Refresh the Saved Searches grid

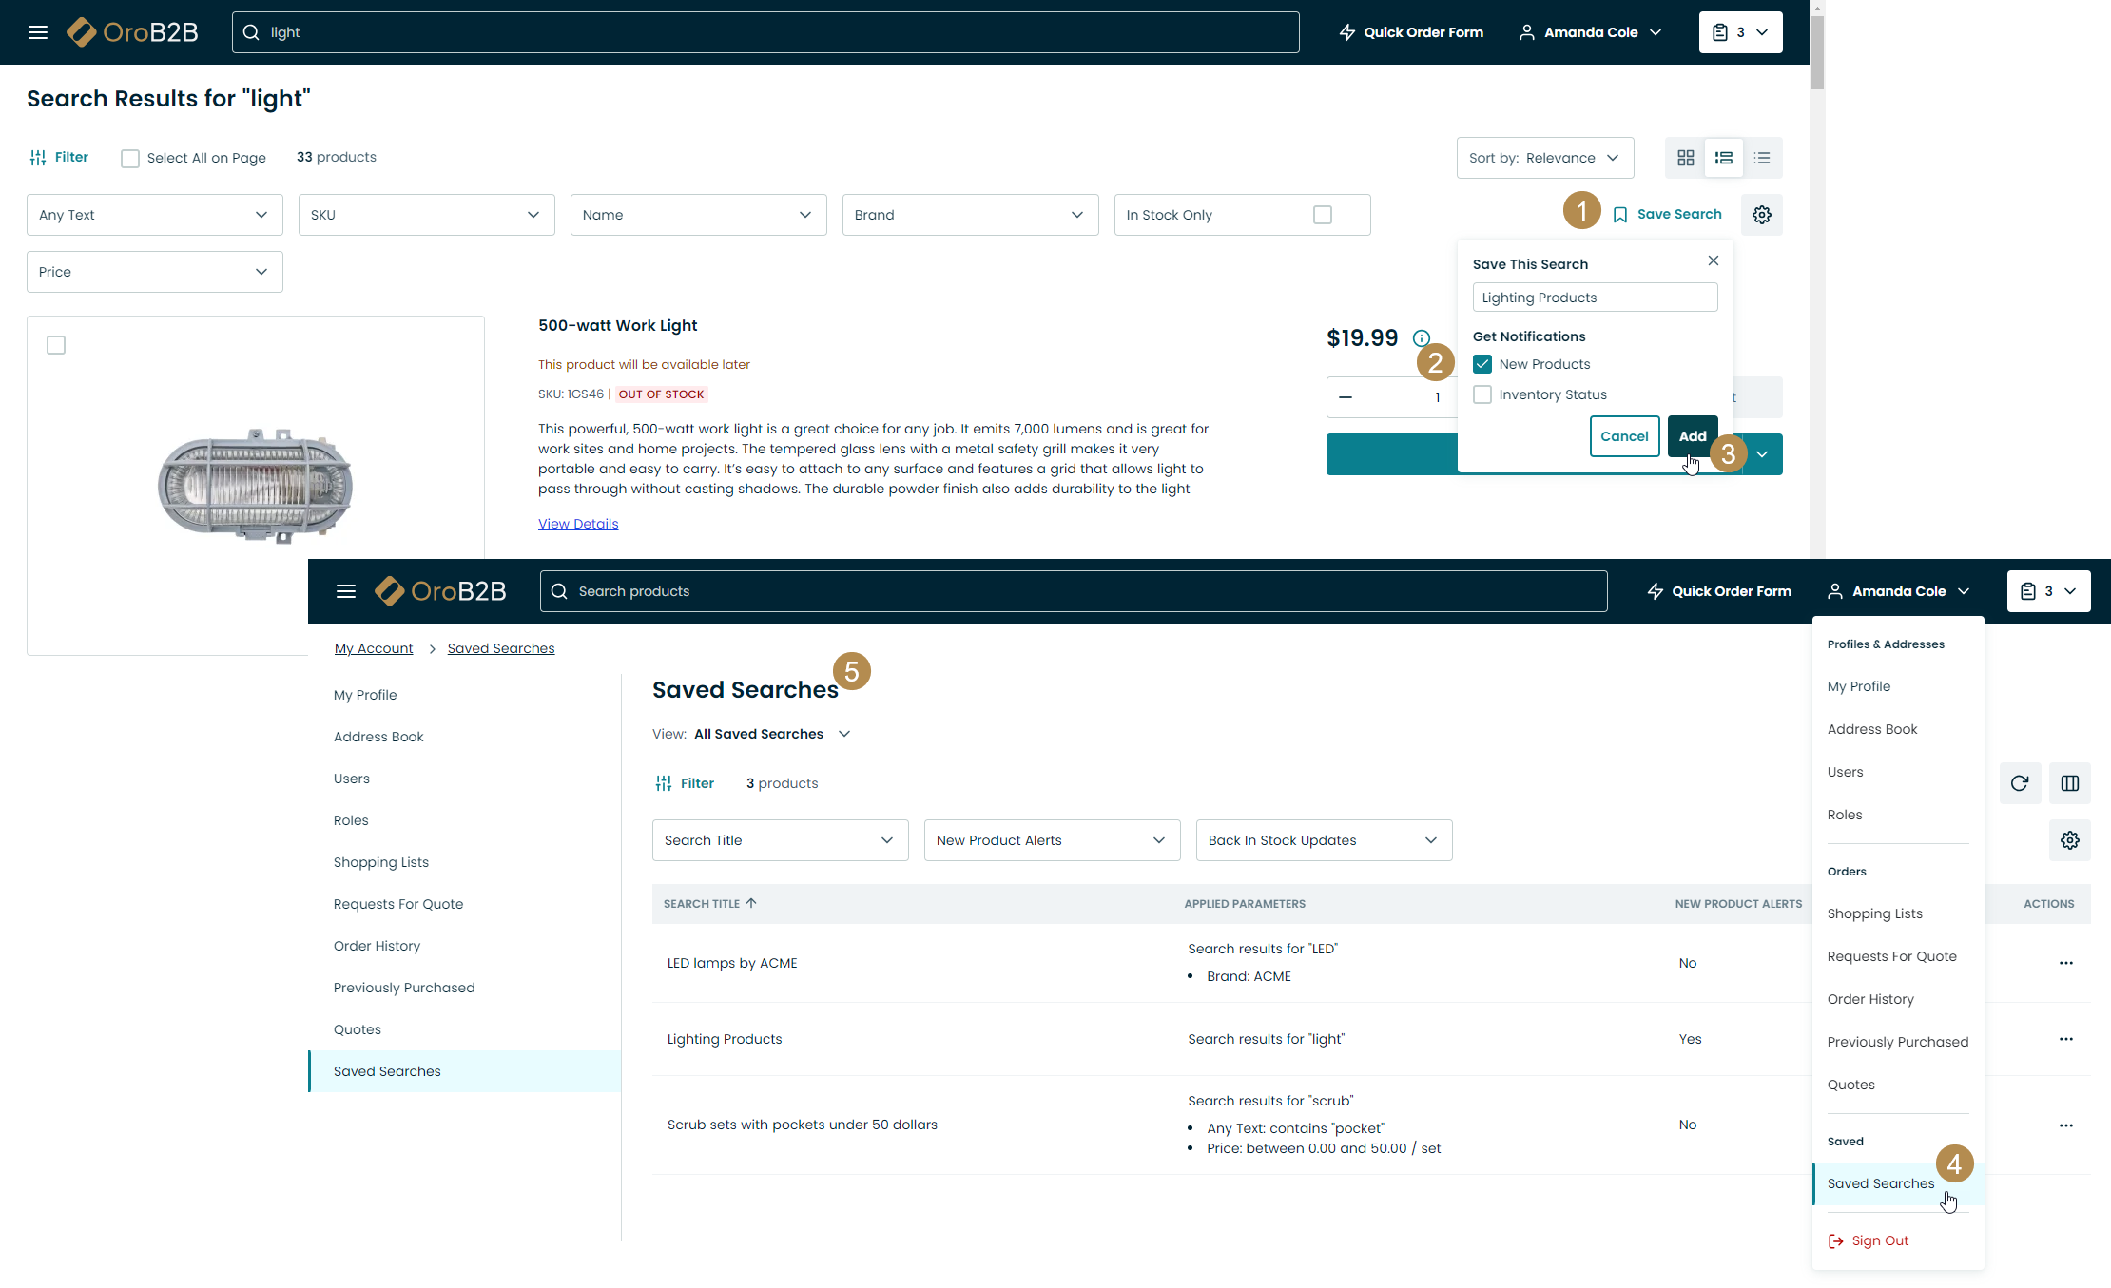pos(2020,783)
